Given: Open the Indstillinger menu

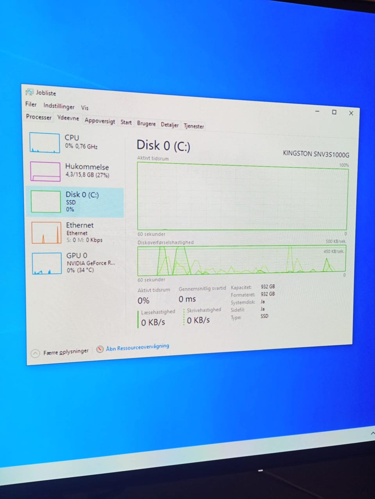Looking at the screenshot, I should point(59,106).
